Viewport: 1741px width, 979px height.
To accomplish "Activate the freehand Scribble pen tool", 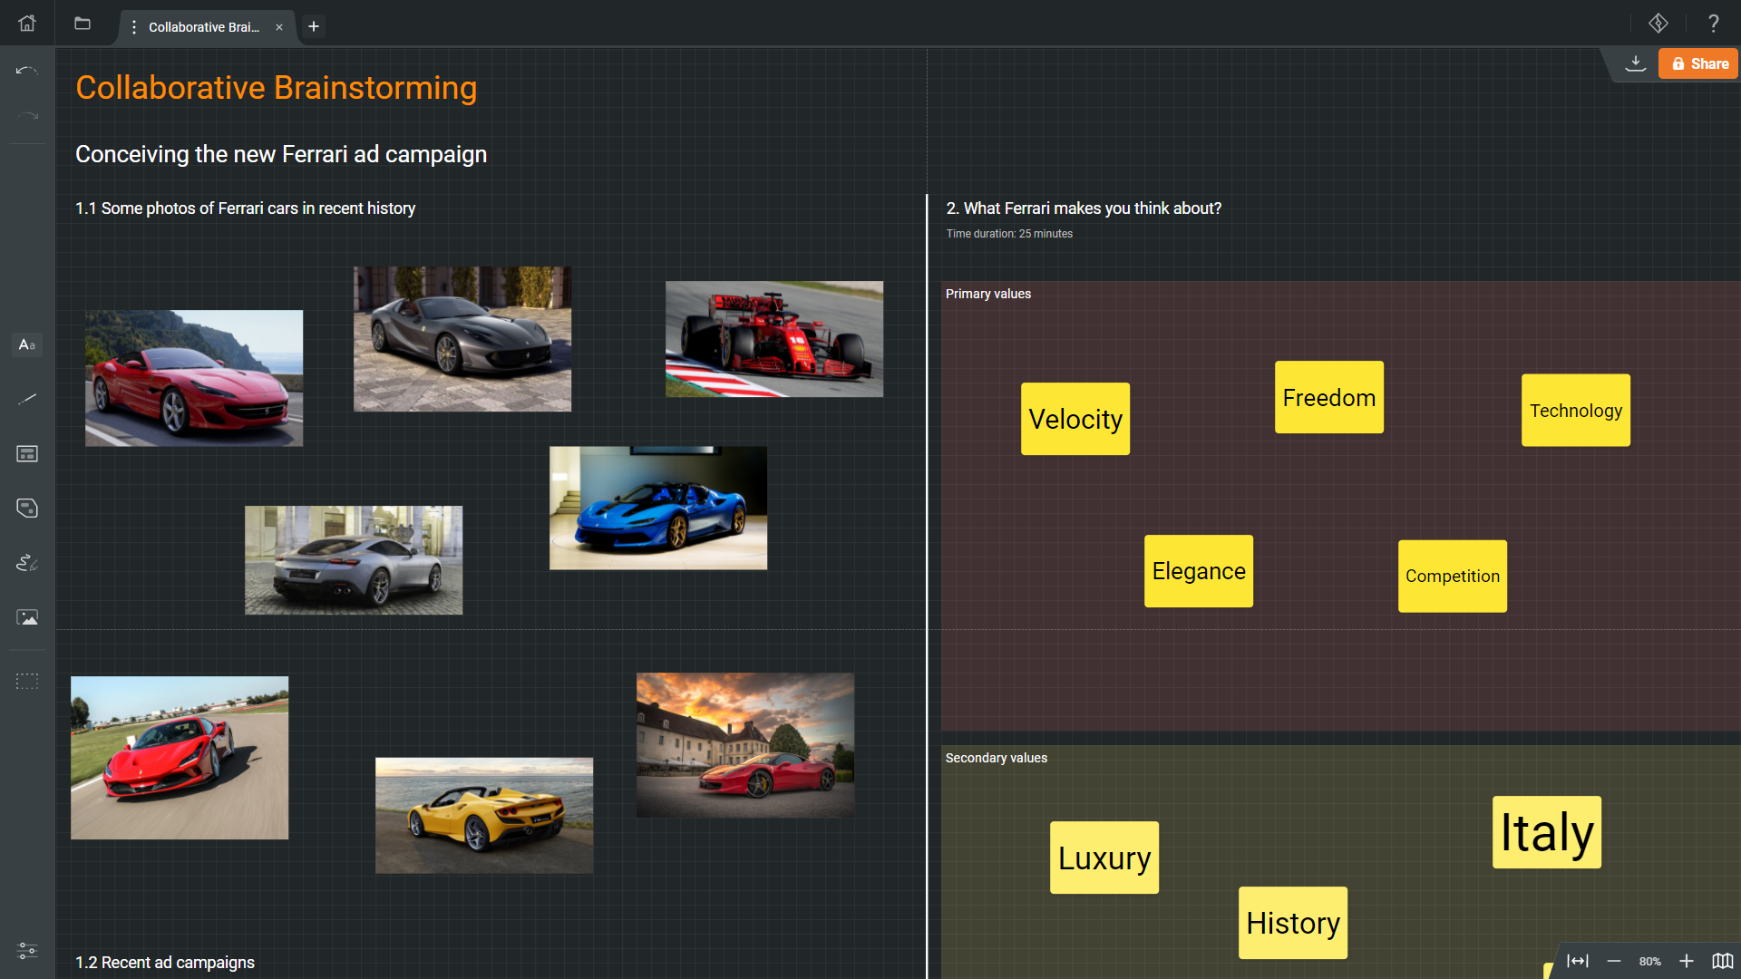I will tap(27, 563).
